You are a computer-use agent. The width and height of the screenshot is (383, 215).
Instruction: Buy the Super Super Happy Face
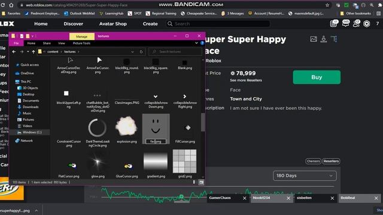pos(317,77)
